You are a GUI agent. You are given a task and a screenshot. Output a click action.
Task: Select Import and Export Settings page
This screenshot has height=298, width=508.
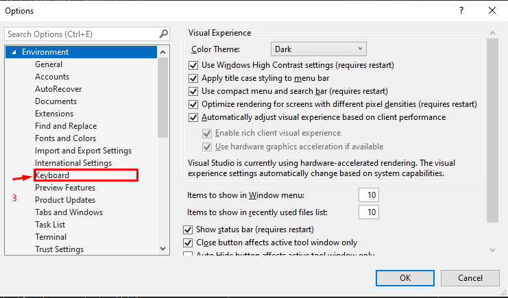pyautogui.click(x=83, y=151)
